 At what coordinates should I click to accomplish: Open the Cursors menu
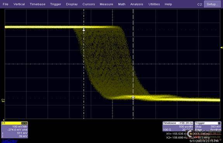pyautogui.click(x=88, y=4)
